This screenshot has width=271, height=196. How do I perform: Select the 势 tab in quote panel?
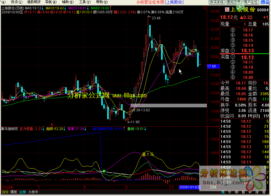(250, 192)
